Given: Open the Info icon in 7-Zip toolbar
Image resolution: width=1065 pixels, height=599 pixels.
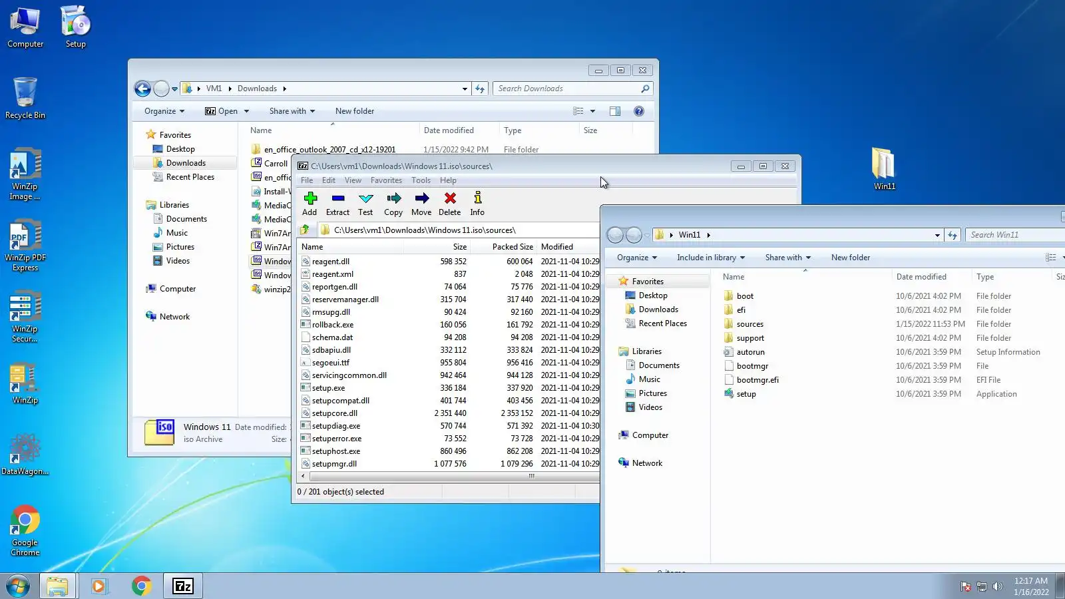Looking at the screenshot, I should 477,204.
